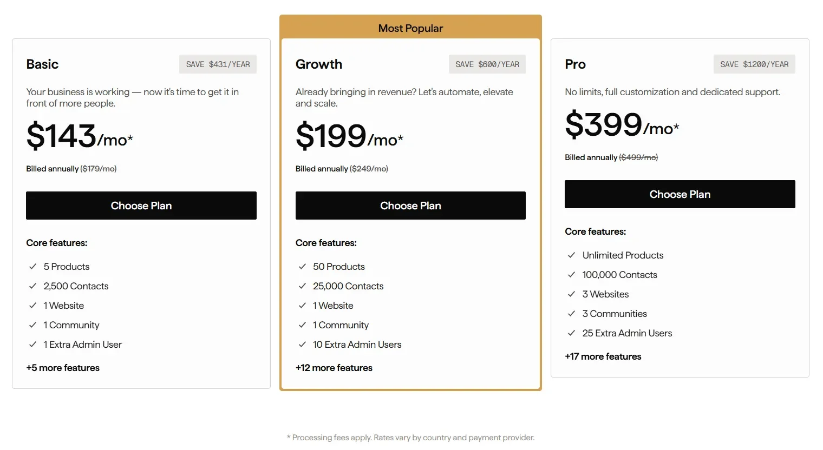Expand the Growth plan's +12 more features
Screen dimensions: 823x450
[x=334, y=368]
